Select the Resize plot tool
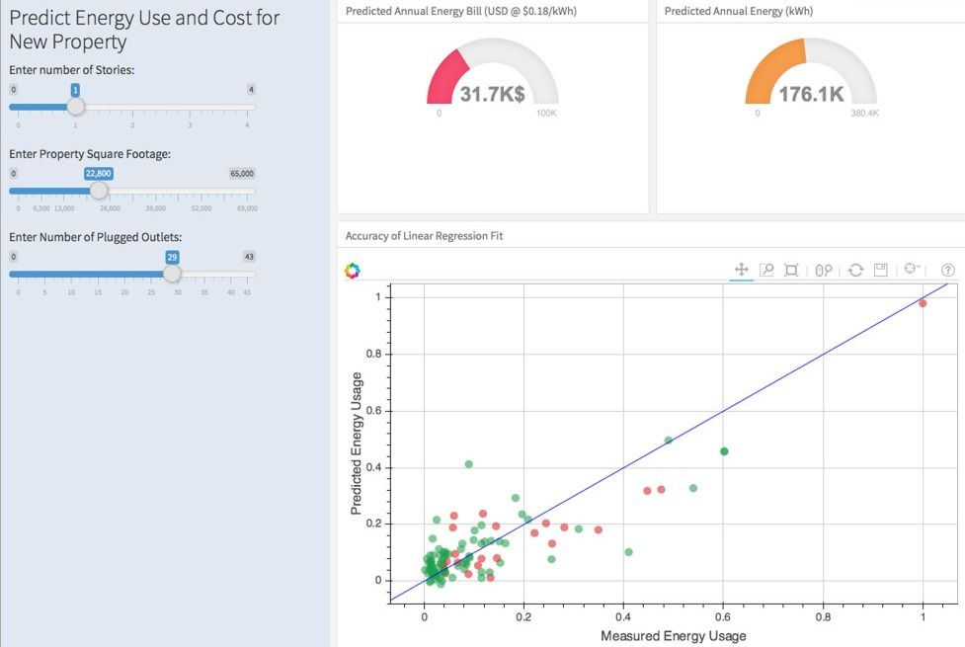Screen dimensions: 965x647 click(x=791, y=270)
